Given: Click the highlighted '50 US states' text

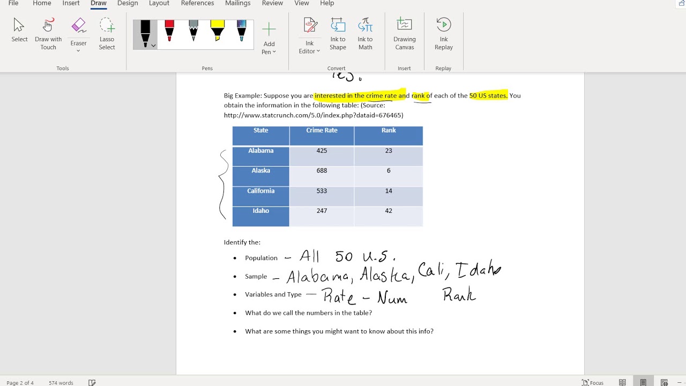Looking at the screenshot, I should 488,95.
